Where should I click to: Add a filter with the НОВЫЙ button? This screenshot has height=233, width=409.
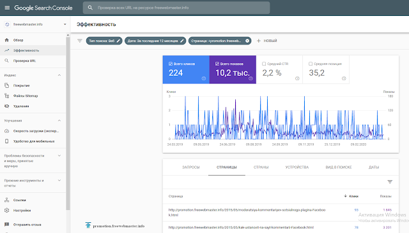point(267,41)
